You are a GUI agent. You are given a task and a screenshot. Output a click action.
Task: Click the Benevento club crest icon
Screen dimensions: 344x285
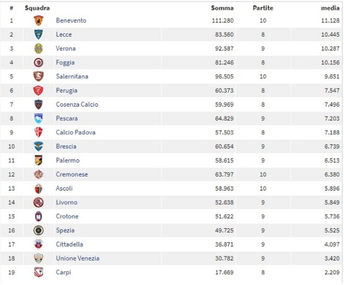tap(39, 21)
